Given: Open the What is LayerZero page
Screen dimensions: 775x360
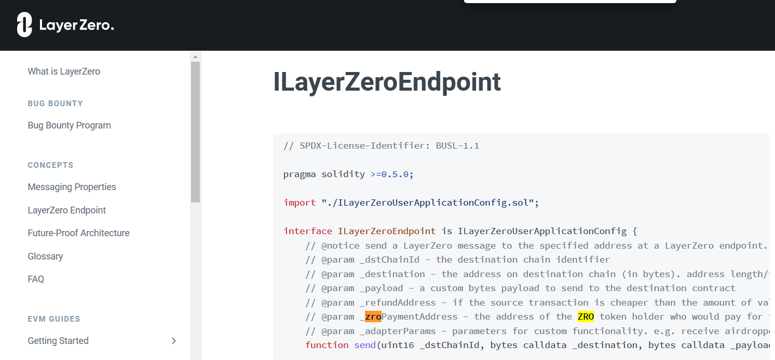Looking at the screenshot, I should coord(64,71).
